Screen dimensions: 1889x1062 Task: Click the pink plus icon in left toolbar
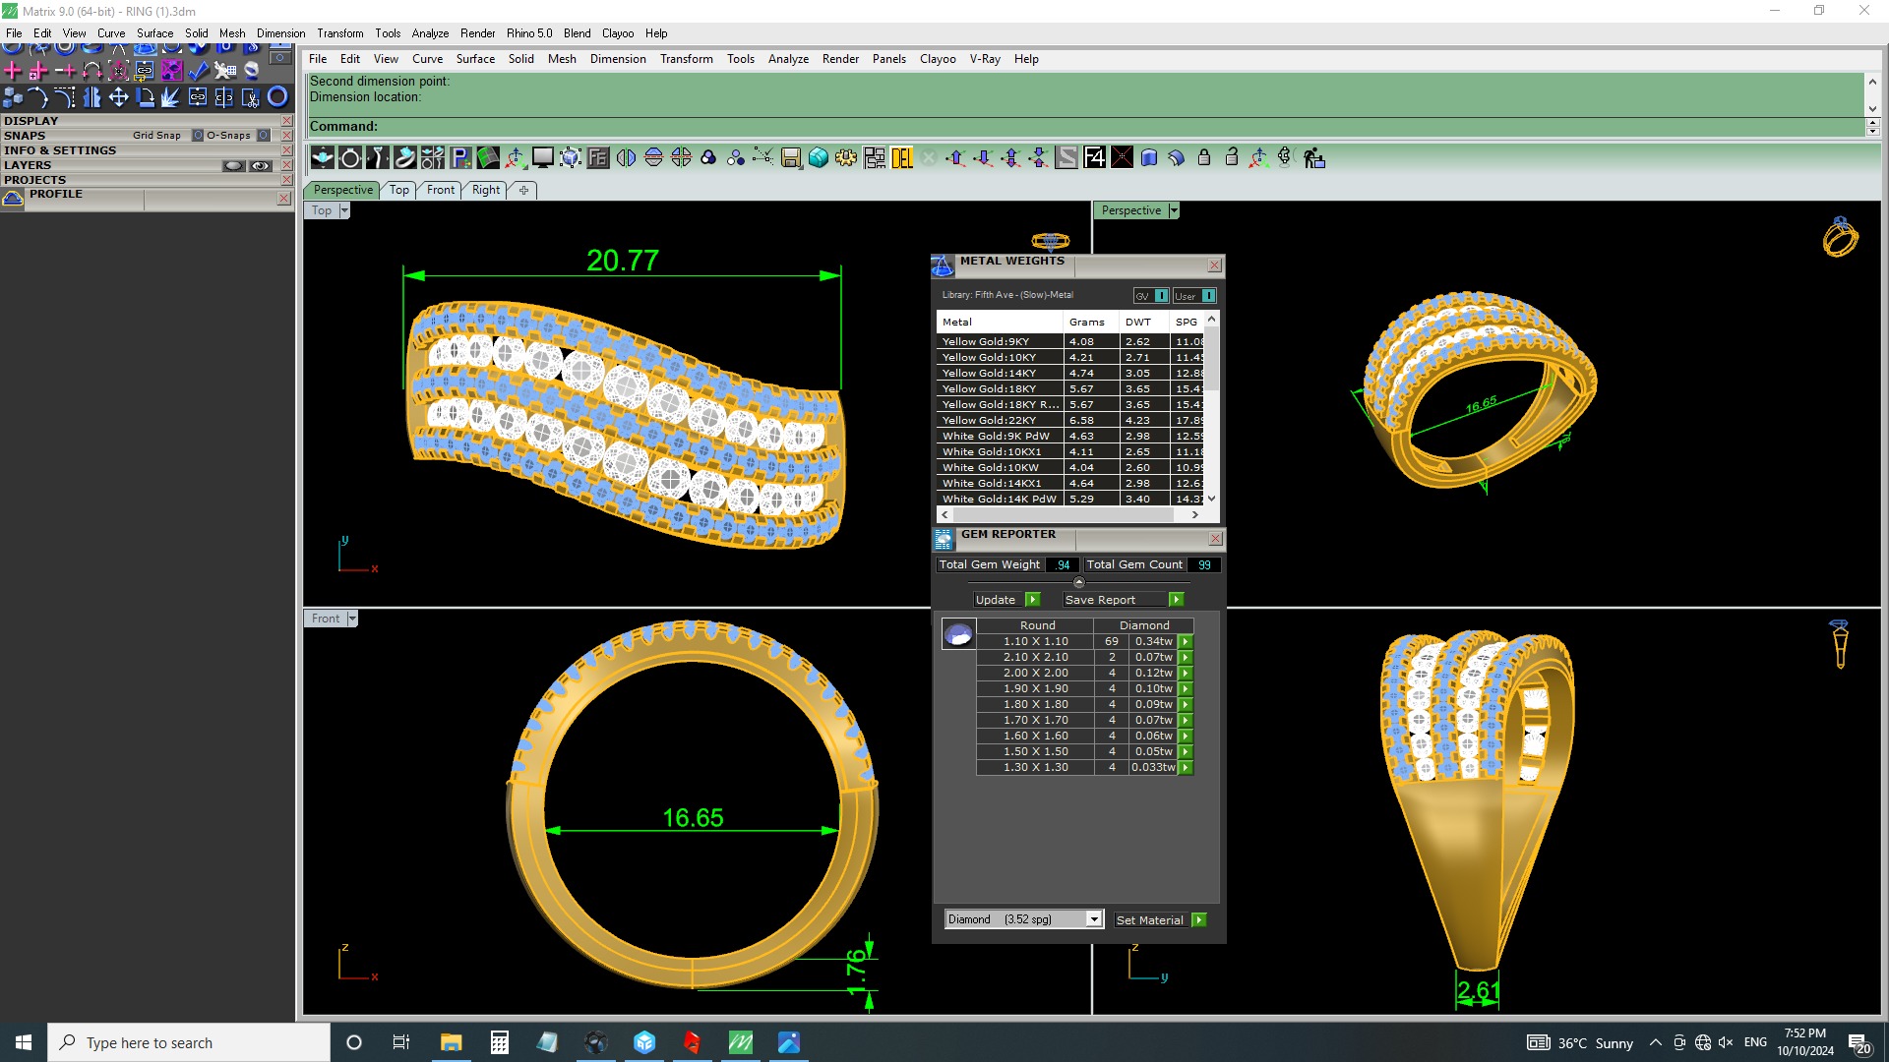[13, 71]
